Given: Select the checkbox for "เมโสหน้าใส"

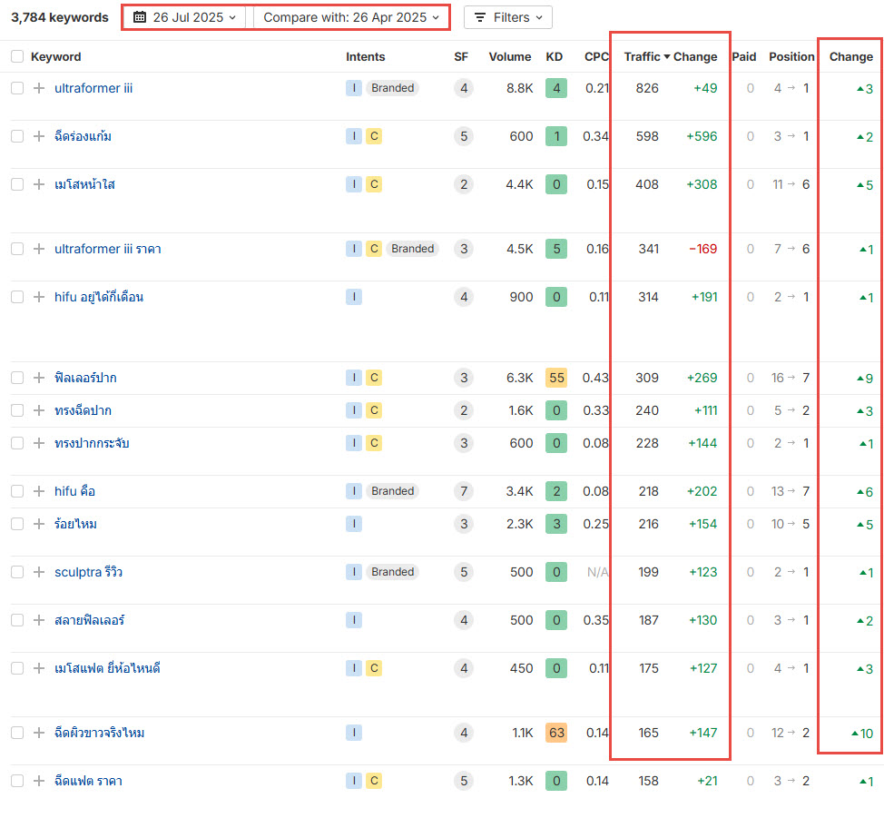Looking at the screenshot, I should [x=16, y=184].
